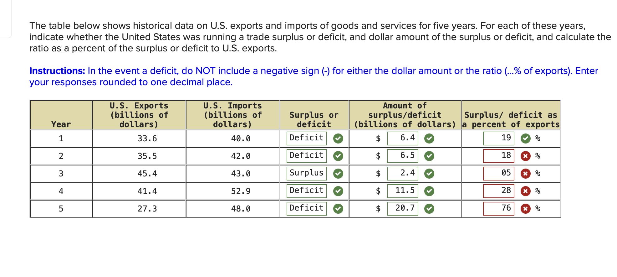Click the red X beside Year 4's 28% entry
Screen dimensions: 617x277
click(x=525, y=191)
